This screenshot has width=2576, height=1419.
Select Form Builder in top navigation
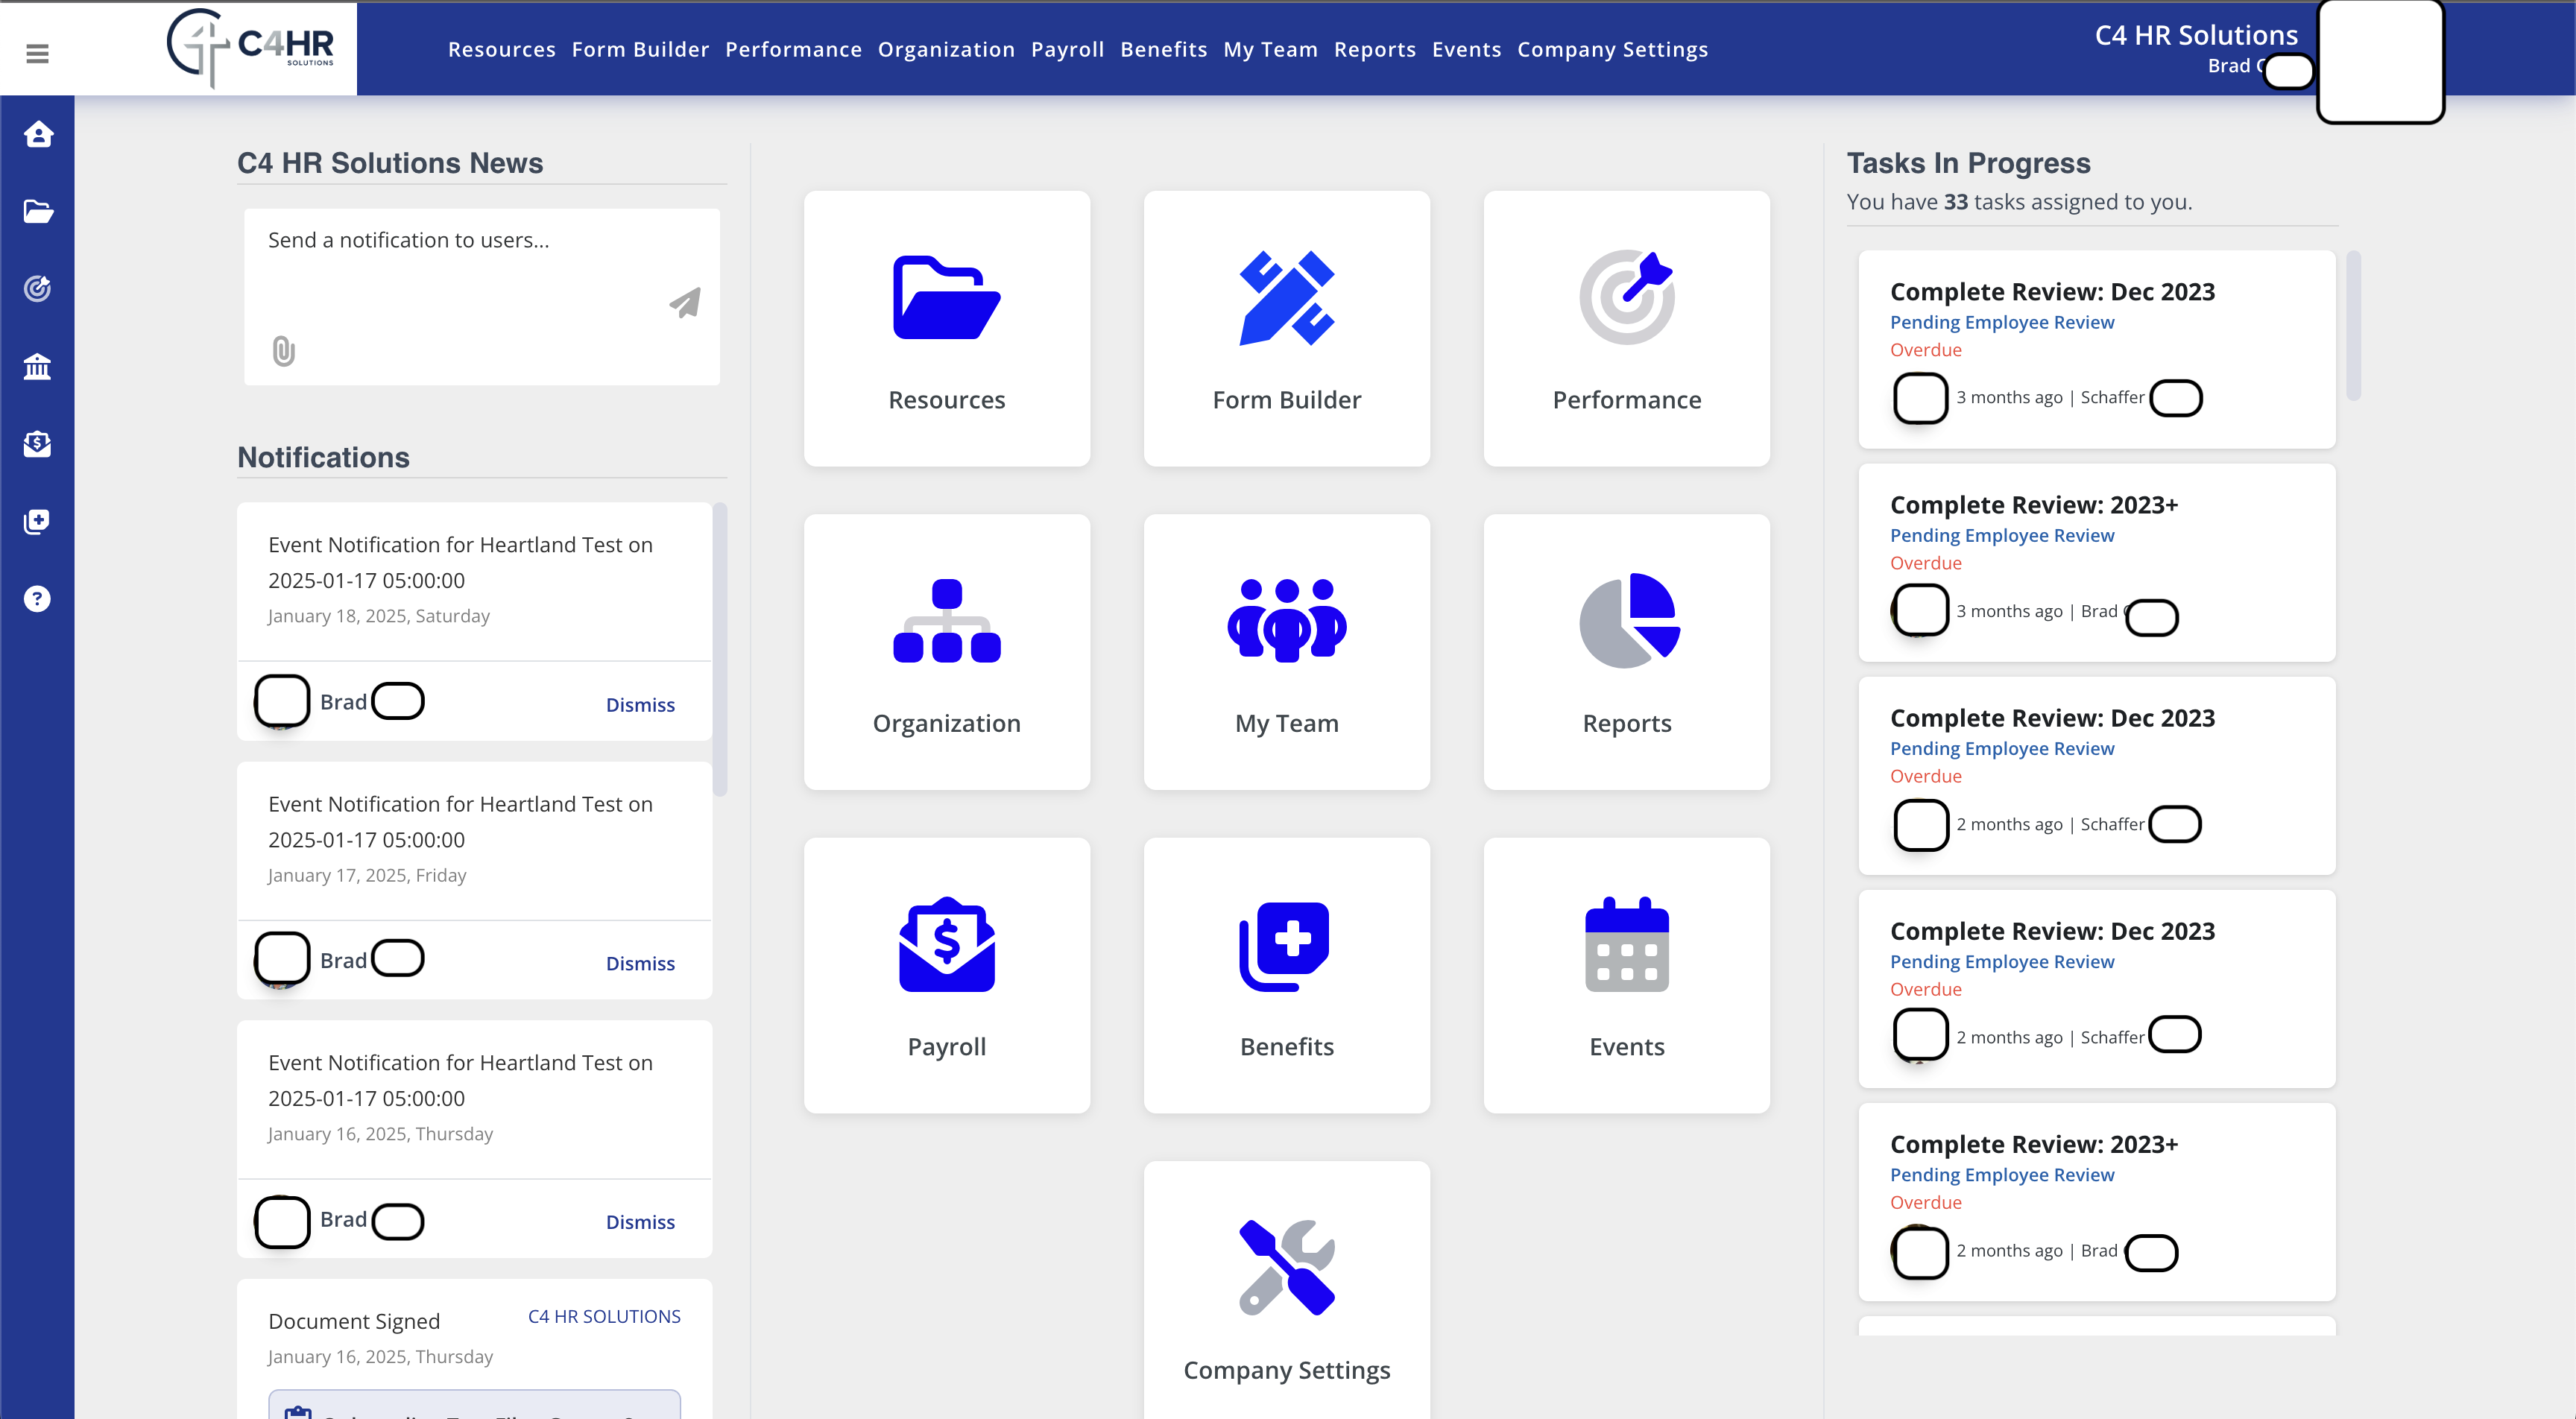(x=640, y=49)
